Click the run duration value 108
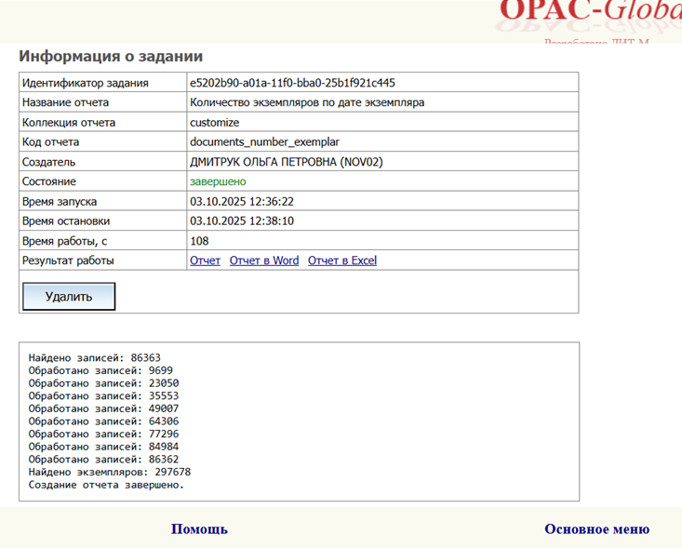This screenshot has width=682, height=548. pyautogui.click(x=199, y=241)
